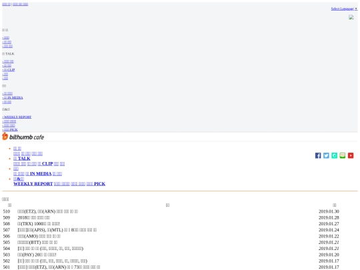Click the dash-prefixed WEEKLY REPORT link in gray sitemap
Viewport: 360px width, 270px height.
[x=17, y=117]
